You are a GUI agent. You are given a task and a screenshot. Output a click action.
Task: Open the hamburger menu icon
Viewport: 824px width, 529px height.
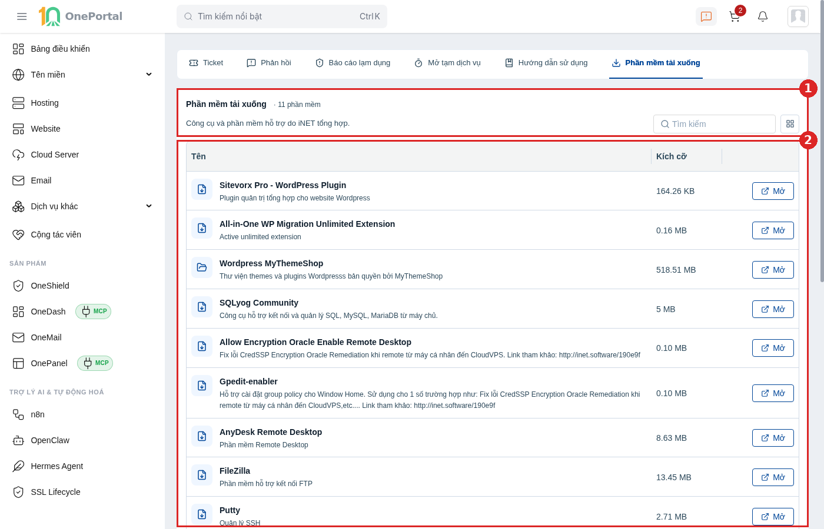click(22, 16)
